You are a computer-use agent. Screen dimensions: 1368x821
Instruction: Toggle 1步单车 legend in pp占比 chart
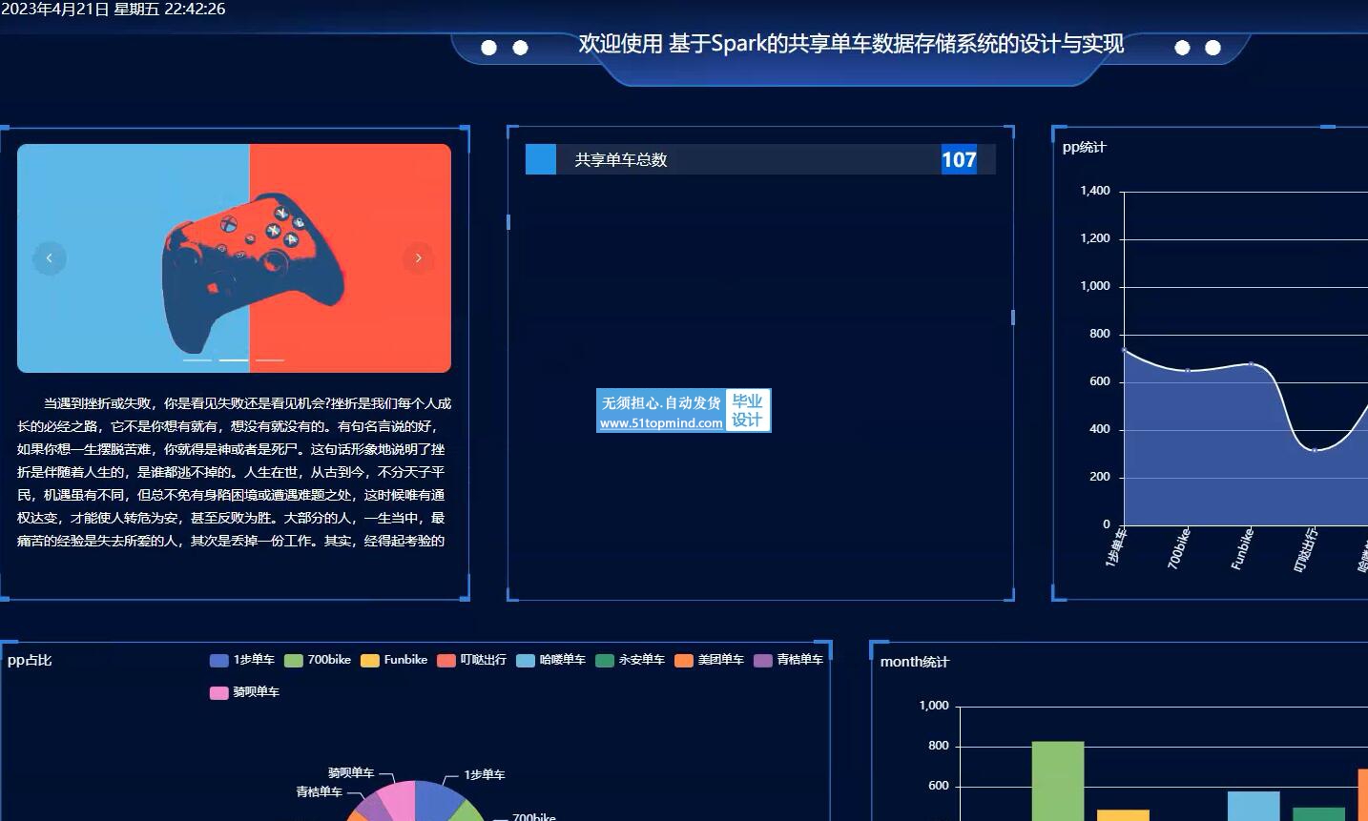tap(242, 660)
